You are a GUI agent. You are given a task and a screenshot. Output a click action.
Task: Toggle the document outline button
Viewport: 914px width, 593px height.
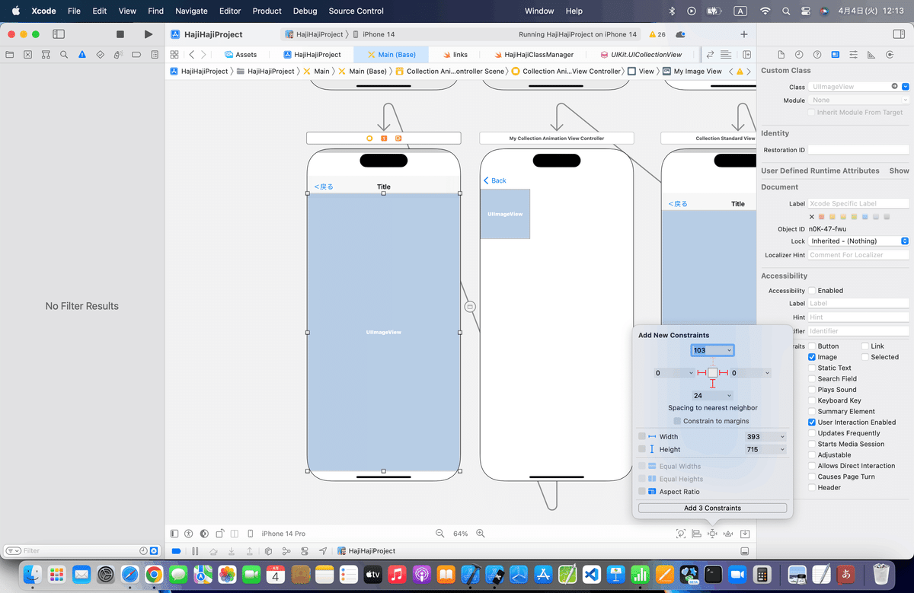(x=174, y=534)
